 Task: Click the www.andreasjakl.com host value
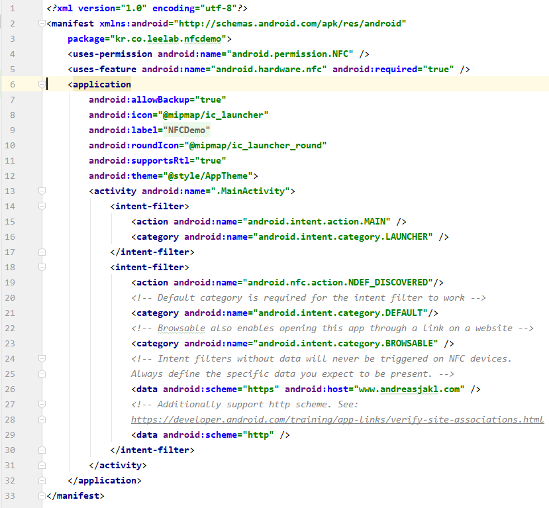(x=411, y=389)
